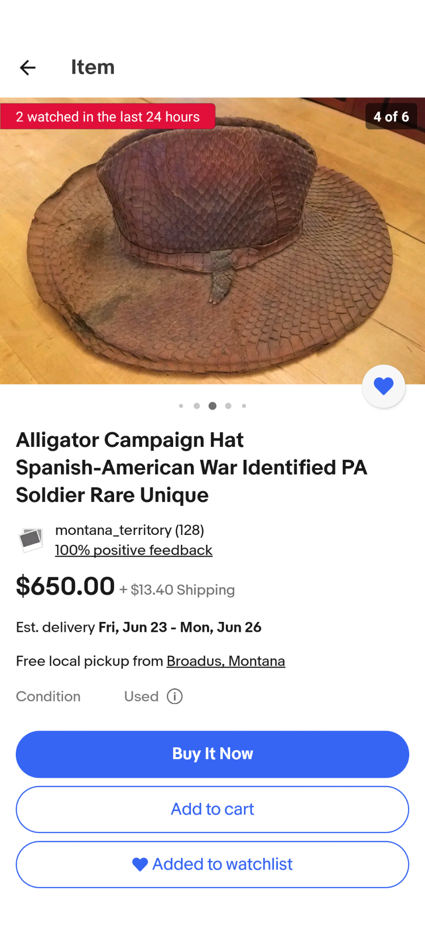Select last image pagination dot
425x944 pixels.
pos(244,406)
